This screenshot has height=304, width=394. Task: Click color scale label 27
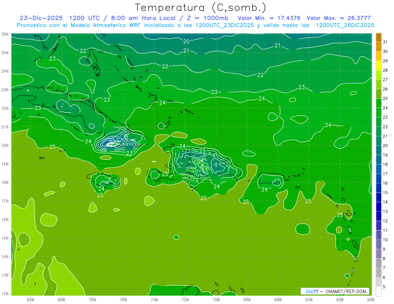[x=385, y=80]
